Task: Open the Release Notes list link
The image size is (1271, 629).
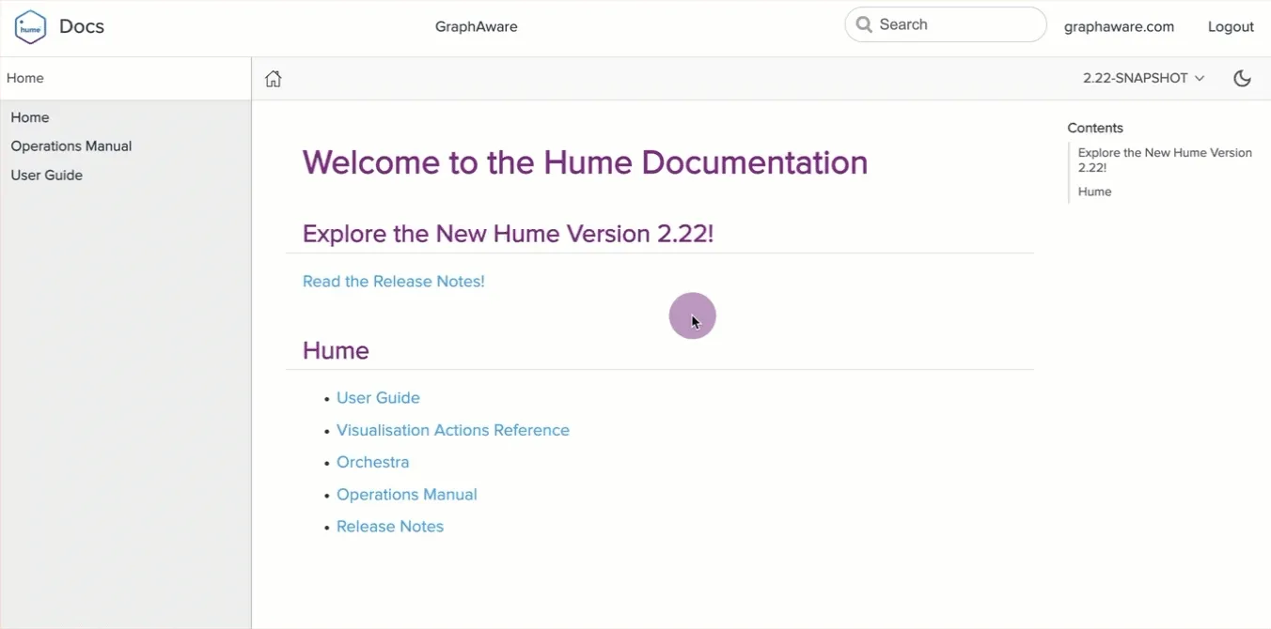Action: 390,527
